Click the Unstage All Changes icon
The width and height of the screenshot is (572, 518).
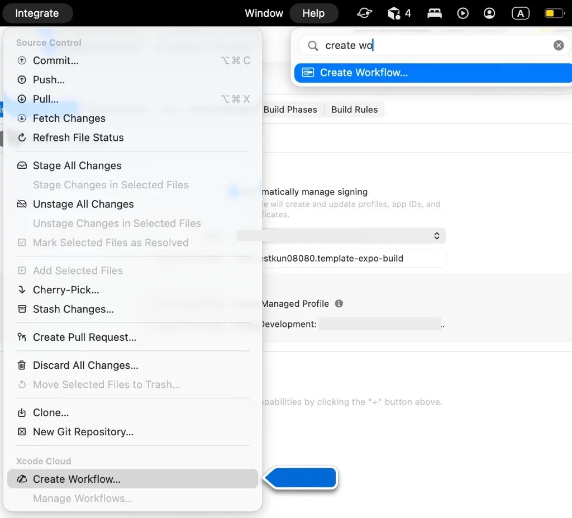(22, 204)
